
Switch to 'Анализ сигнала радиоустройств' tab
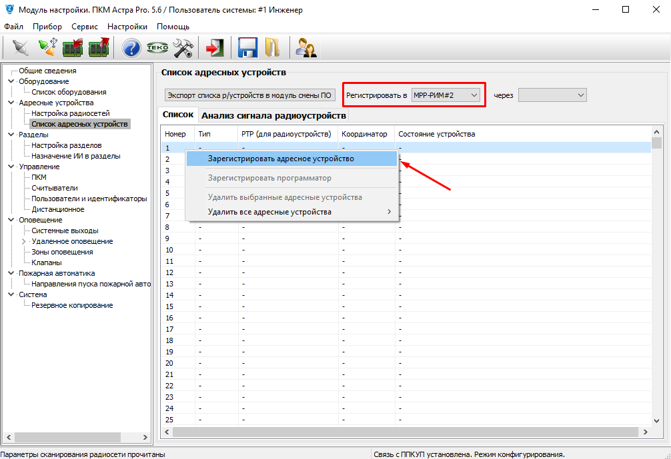pyautogui.click(x=273, y=115)
